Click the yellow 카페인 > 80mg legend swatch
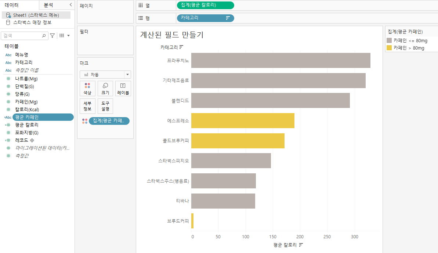Screen dimensions: 438x253 coord(389,48)
